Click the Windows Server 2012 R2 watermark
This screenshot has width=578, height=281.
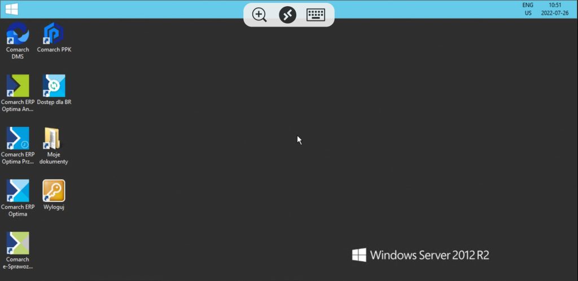(x=421, y=255)
